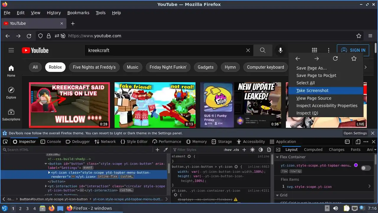Click the site padlock icon

click(x=48, y=36)
